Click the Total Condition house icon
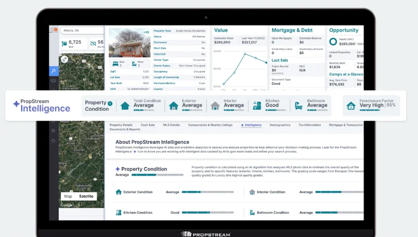Screen dimensions: 418x237 pyautogui.click(x=125, y=106)
